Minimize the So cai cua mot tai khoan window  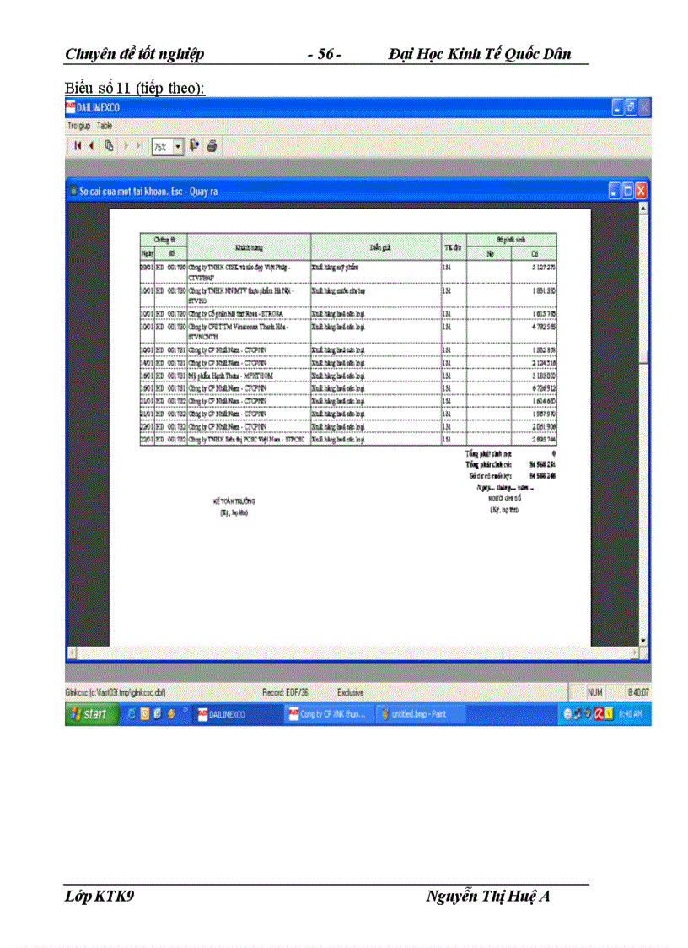coord(615,192)
